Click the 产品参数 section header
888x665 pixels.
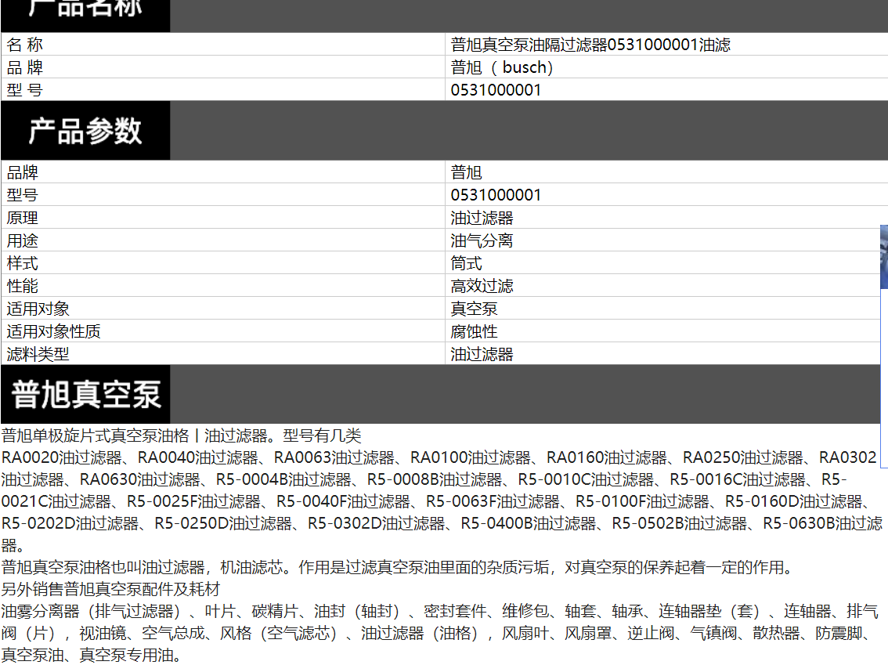click(85, 131)
